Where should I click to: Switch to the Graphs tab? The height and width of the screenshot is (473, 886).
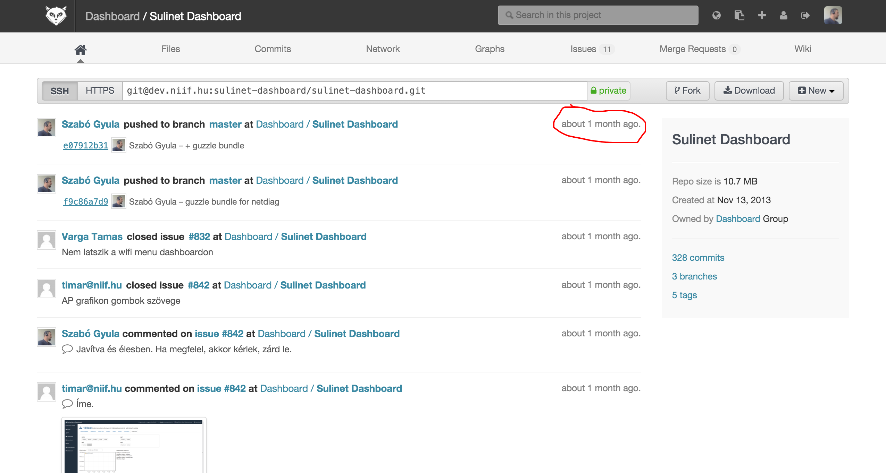pos(490,49)
